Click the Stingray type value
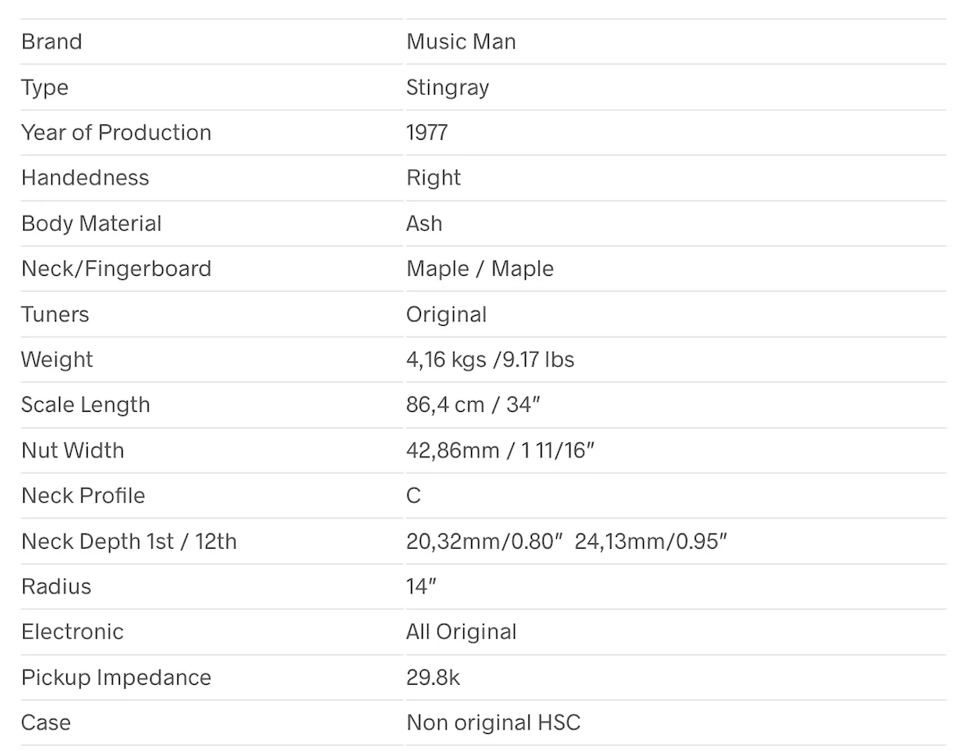The width and height of the screenshot is (977, 751). (447, 88)
